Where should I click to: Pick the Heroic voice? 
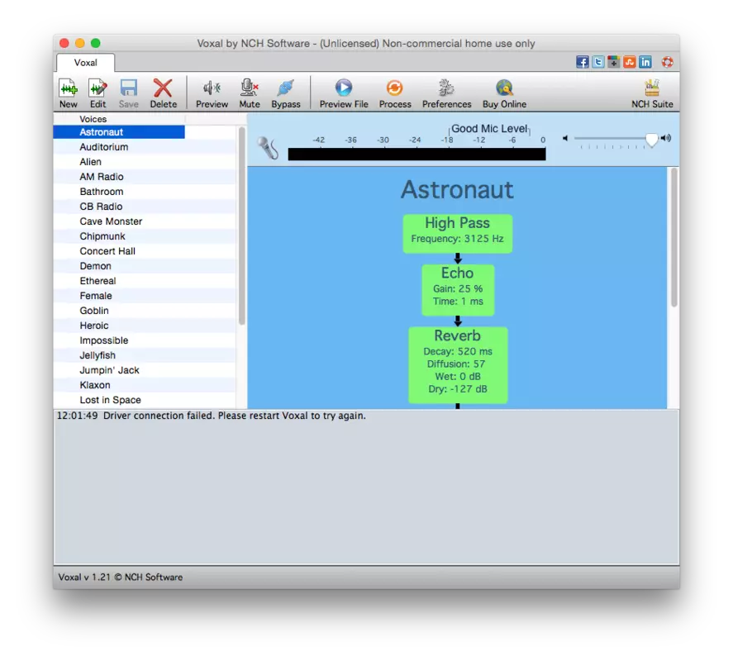click(145, 326)
